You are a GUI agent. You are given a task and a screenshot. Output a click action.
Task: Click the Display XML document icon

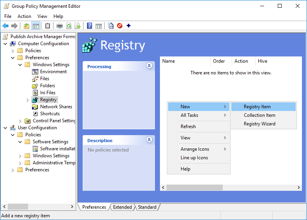pyautogui.click(x=111, y=26)
